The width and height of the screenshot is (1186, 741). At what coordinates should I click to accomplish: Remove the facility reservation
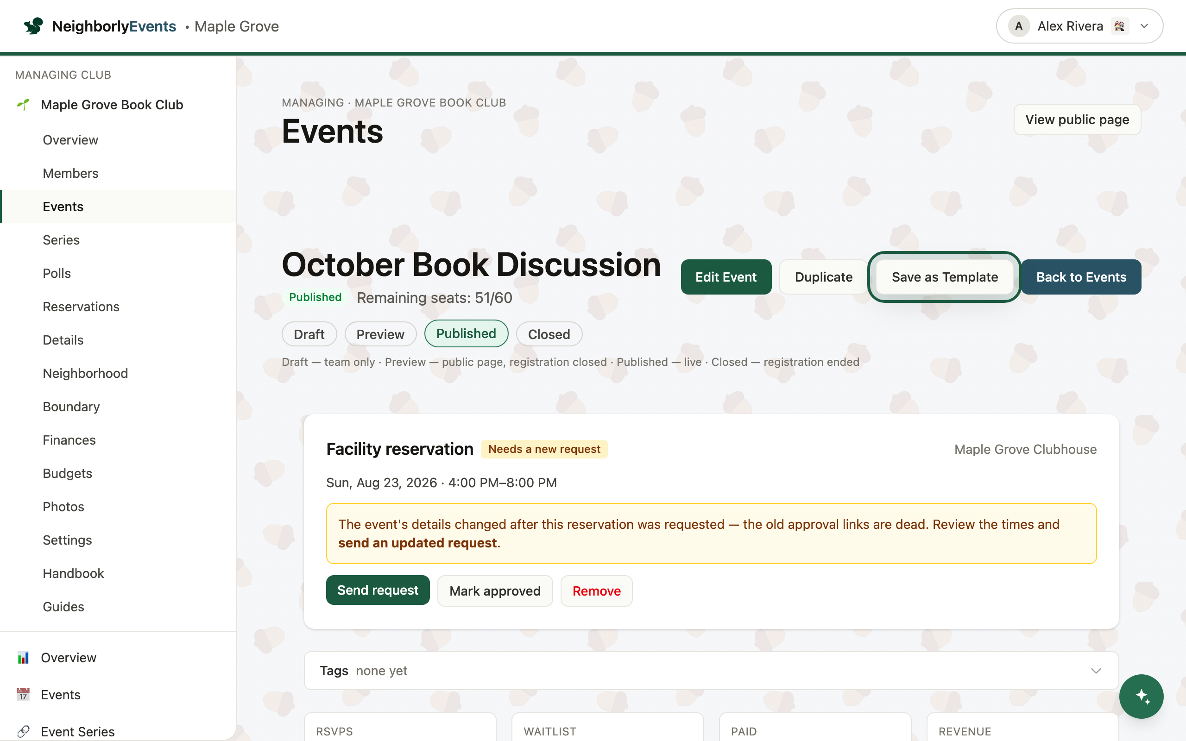pos(596,590)
